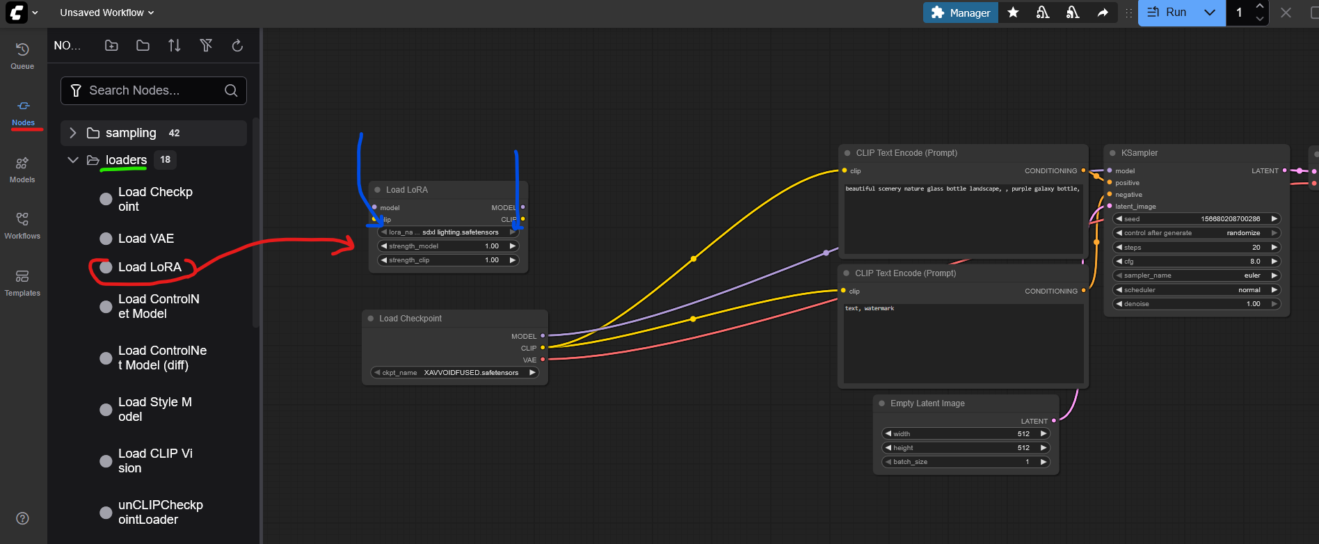
Task: Open the Templates sidebar panel
Action: [22, 283]
